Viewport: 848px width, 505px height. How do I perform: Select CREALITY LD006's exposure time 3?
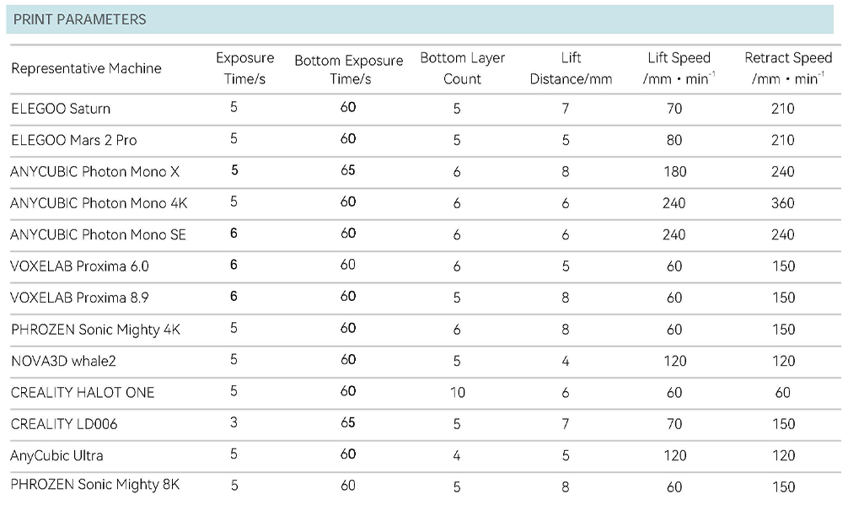233,422
